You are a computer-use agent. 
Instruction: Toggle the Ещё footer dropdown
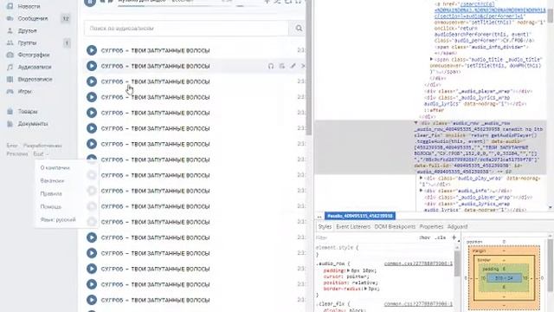(41, 154)
